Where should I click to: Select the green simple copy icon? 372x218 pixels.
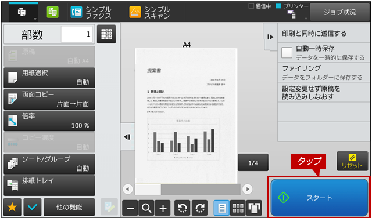coord(52,12)
